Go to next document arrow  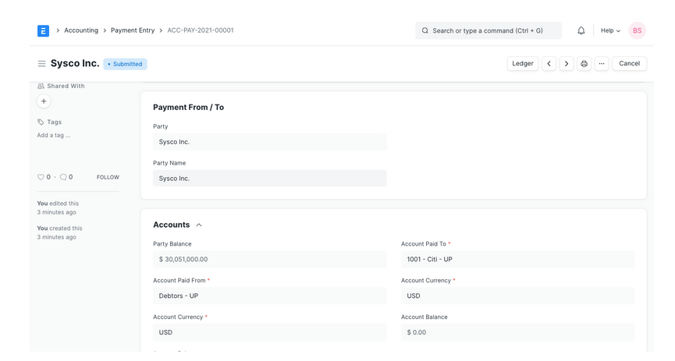pyautogui.click(x=567, y=64)
